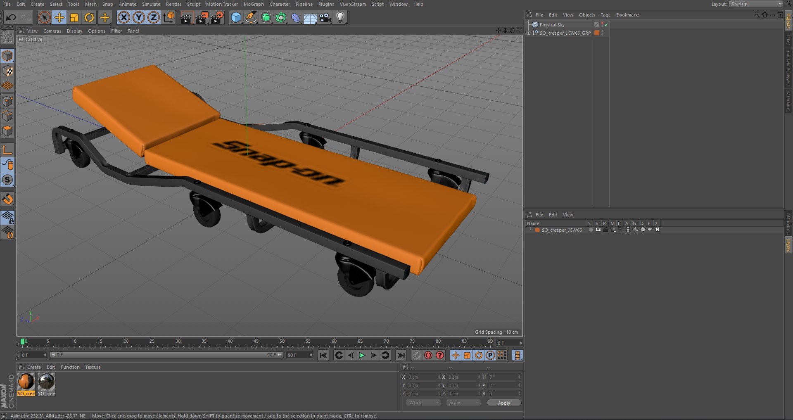793x420 pixels.
Task: Toggle SO_creeper_JCW65 layer render flag
Action: pyautogui.click(x=605, y=230)
